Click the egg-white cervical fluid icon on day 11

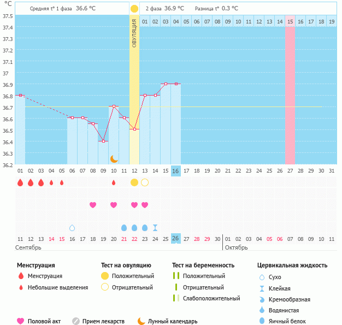coord(124,228)
